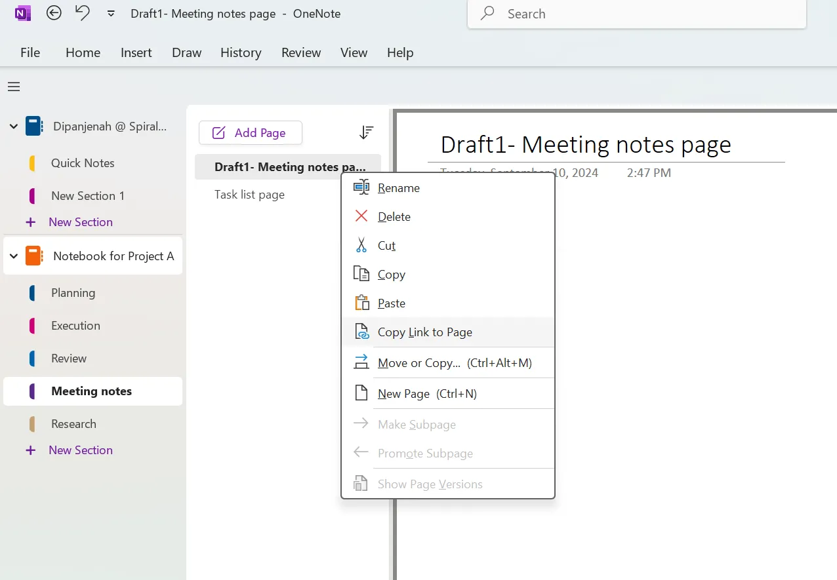Click plus icon below Research section
This screenshot has width=837, height=580.
click(x=30, y=450)
